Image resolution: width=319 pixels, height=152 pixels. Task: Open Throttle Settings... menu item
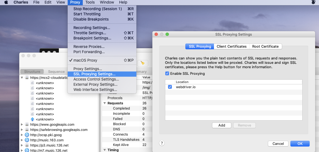[x=102, y=33]
